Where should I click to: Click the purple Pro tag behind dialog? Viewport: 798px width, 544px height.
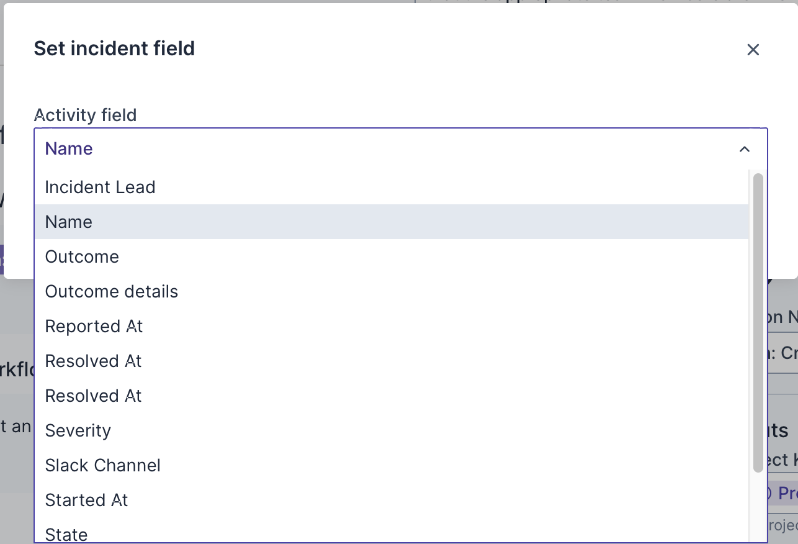pyautogui.click(x=783, y=493)
